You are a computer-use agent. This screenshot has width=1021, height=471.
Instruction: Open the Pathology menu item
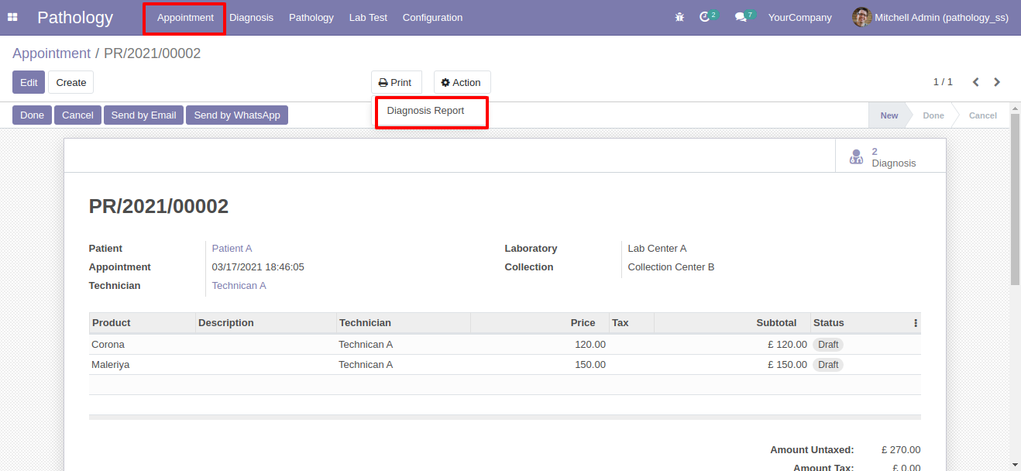coord(311,17)
